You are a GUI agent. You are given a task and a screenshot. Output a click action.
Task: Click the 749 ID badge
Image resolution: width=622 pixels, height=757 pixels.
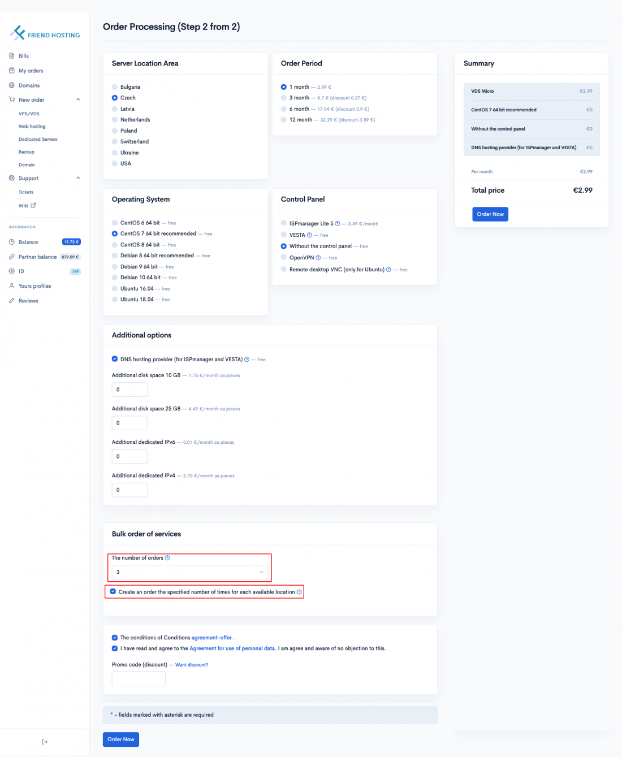[75, 271]
